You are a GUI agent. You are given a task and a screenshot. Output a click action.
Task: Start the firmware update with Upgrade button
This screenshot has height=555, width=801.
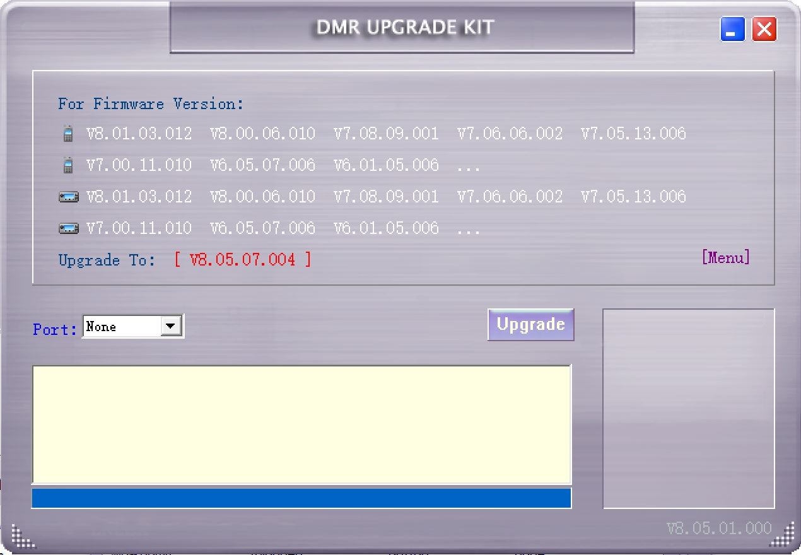coord(530,325)
